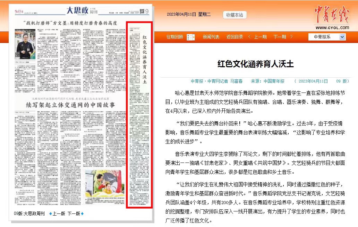Image resolution: width=358 pixels, height=227 pixels.
Task: Go to previous issue 上一期
Action: (x=260, y=37)
